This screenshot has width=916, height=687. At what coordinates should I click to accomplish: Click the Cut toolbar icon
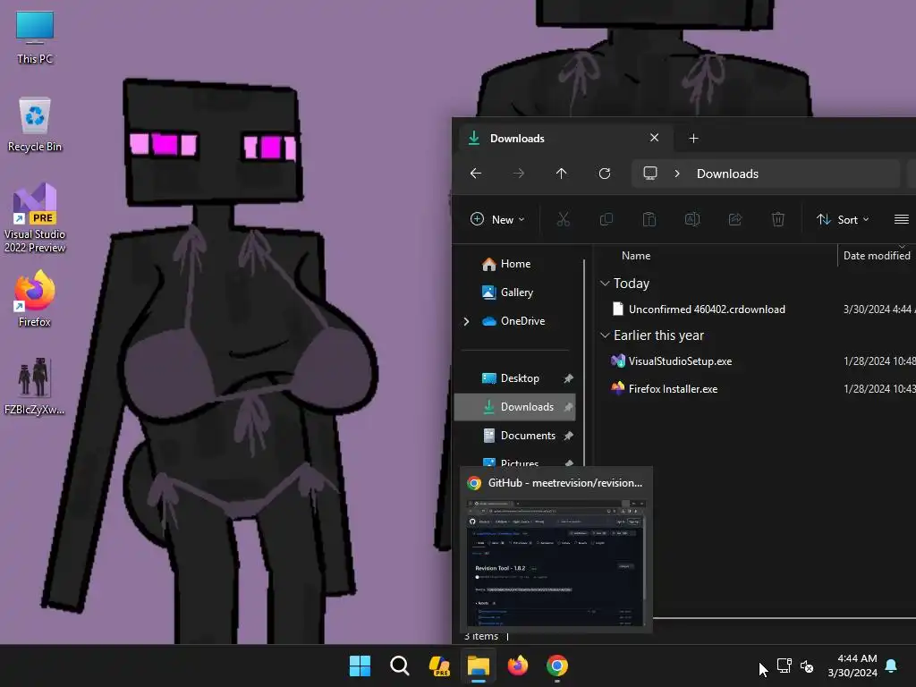(564, 220)
